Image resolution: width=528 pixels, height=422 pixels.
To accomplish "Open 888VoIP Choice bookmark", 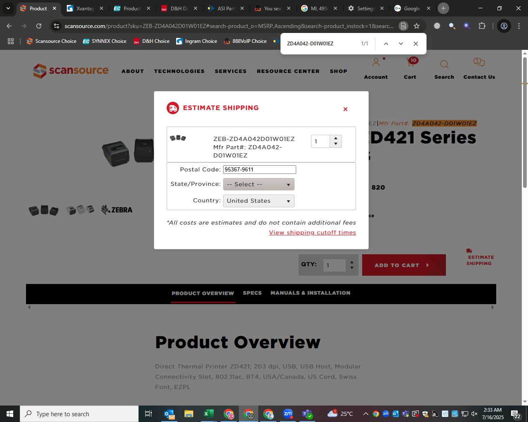I will (x=245, y=41).
